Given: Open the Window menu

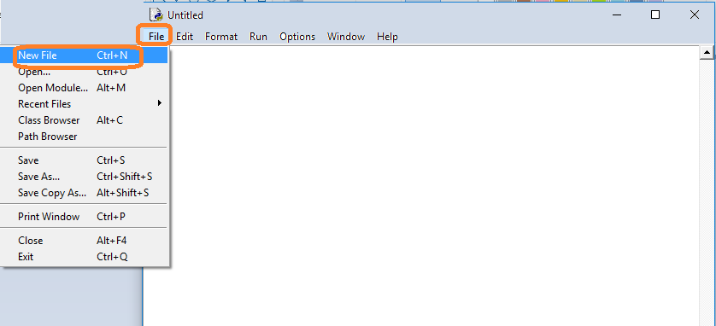Looking at the screenshot, I should [x=346, y=37].
